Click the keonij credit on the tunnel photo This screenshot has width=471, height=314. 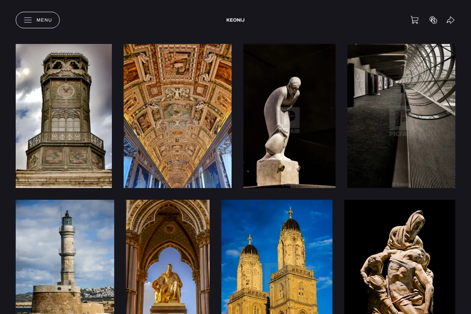tap(402, 184)
